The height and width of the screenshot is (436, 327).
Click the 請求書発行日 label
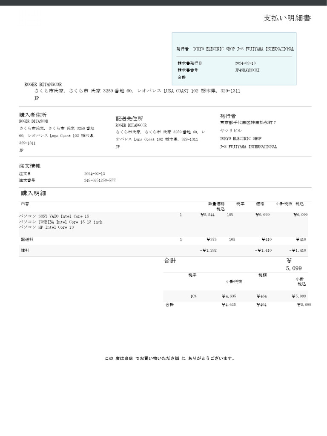[x=190, y=63]
